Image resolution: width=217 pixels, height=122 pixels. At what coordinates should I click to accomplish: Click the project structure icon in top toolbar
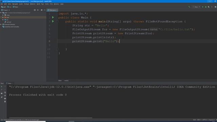coord(215,7)
